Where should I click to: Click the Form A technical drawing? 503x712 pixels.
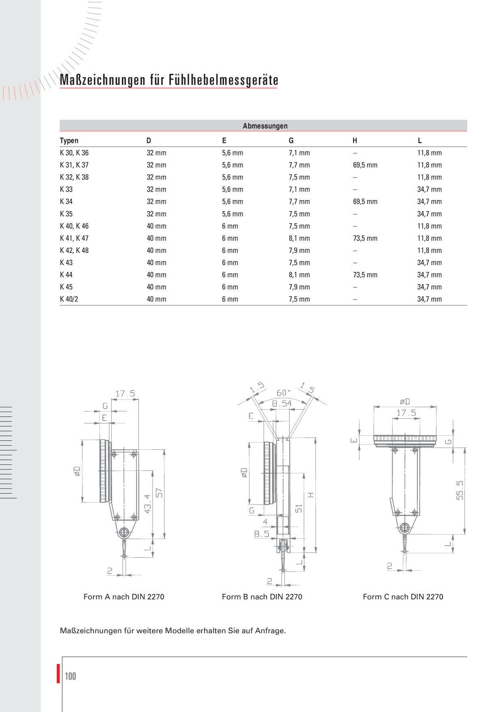(120, 483)
